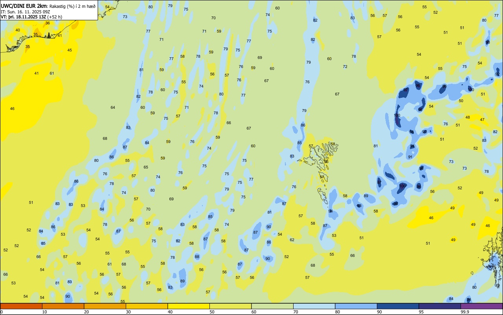The width and height of the screenshot is (503, 315).
Task: Click the '(+52 h)' forecast offset text
Action: point(55,17)
